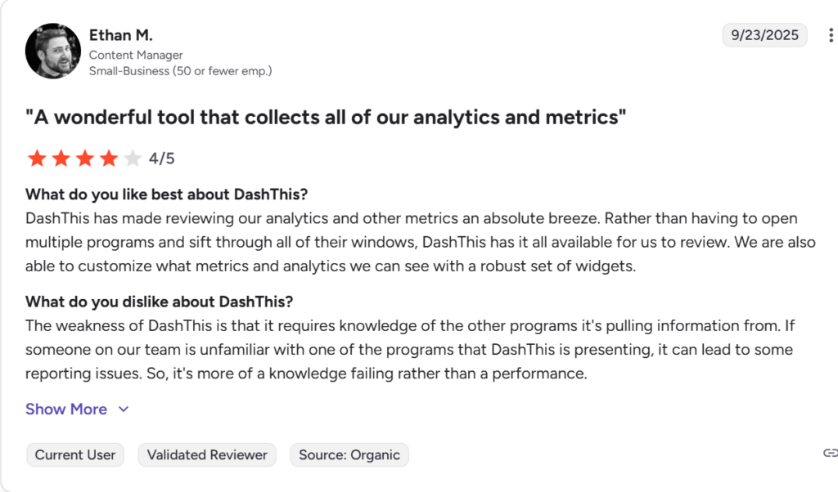Click the second star of the rating
This screenshot has height=492, width=838.
click(x=61, y=158)
